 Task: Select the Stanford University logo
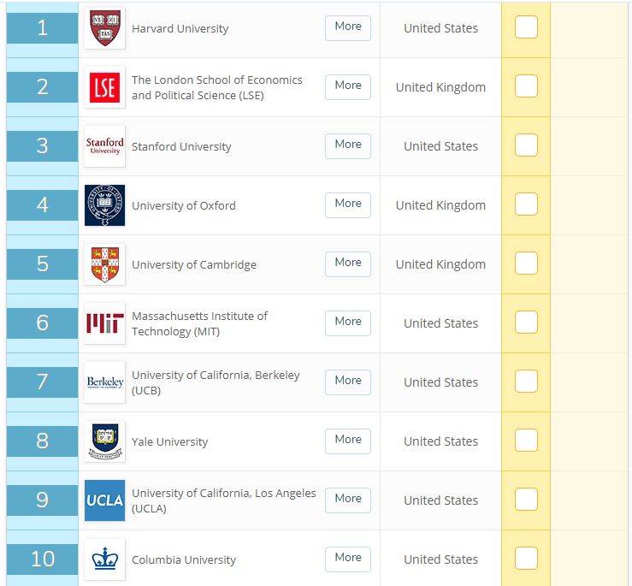[x=105, y=146]
